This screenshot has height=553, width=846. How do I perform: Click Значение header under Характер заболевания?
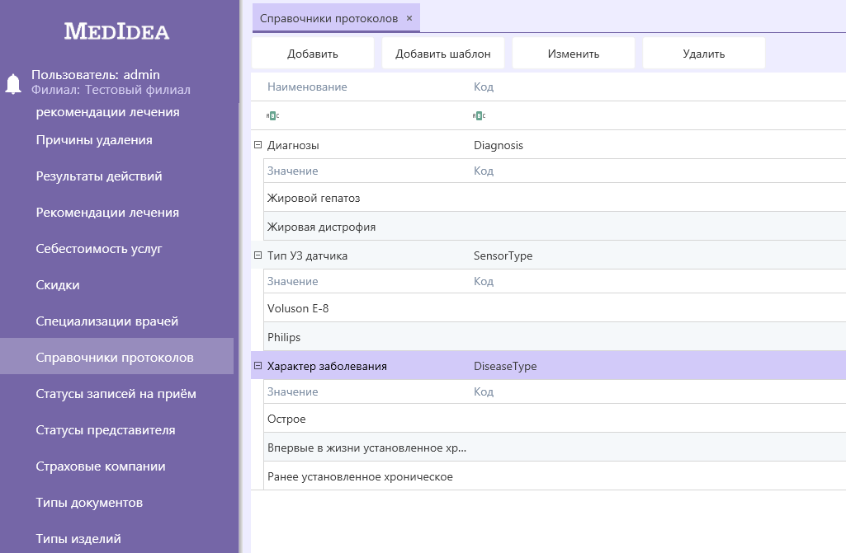pyautogui.click(x=292, y=391)
